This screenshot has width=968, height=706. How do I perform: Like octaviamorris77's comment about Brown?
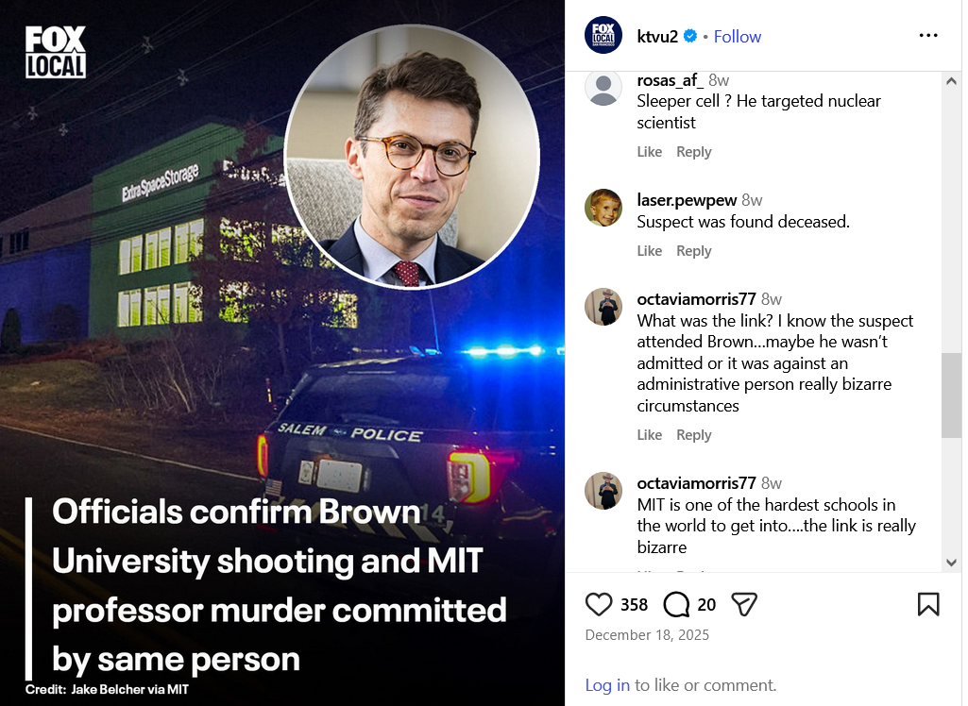[x=650, y=435]
